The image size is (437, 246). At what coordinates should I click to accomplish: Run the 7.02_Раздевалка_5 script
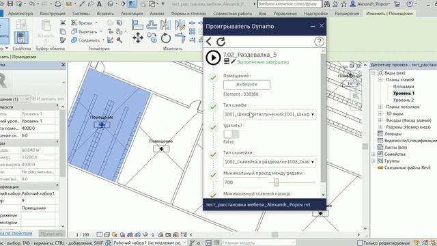(x=213, y=57)
